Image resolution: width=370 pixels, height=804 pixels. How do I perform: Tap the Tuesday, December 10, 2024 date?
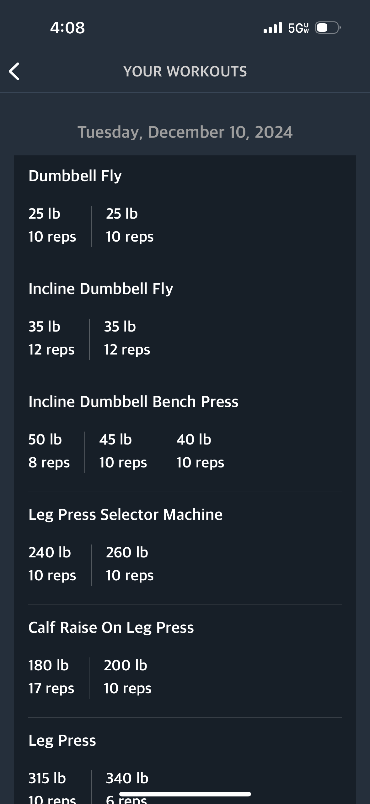[185, 132]
